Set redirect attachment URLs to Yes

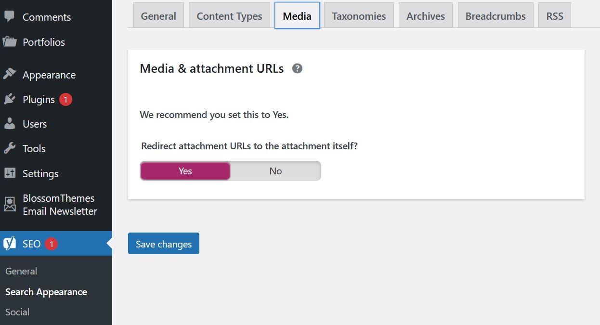(x=185, y=171)
